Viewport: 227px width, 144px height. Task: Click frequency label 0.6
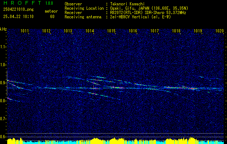(x=3, y=137)
